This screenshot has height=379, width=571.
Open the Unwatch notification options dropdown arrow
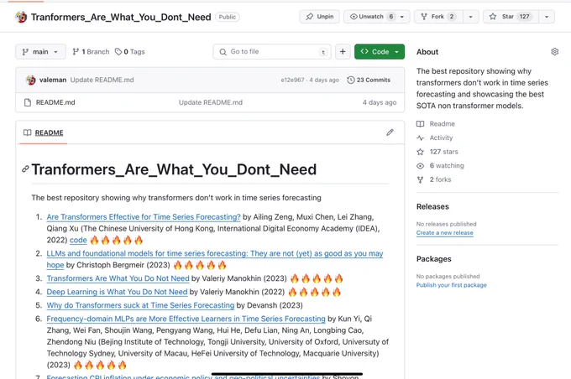402,17
